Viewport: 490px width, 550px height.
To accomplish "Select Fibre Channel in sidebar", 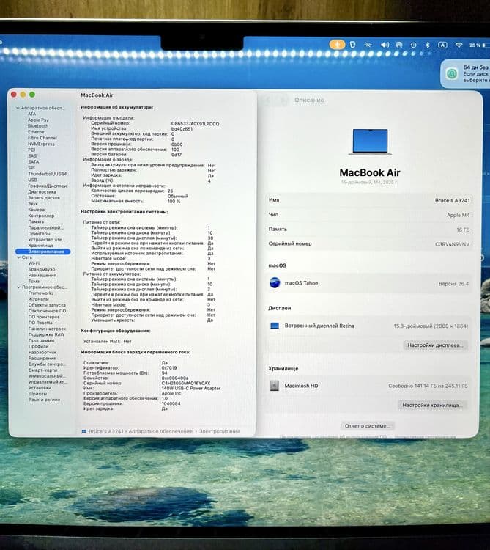I will tap(42, 138).
